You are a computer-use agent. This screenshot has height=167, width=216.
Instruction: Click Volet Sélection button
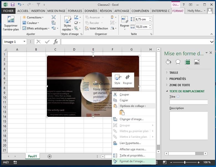96,28
